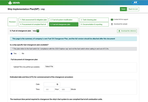Click the KR logo in header
The image size is (148, 102).
(135, 3)
